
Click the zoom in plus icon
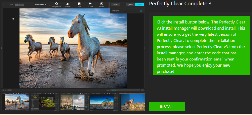point(7,5)
